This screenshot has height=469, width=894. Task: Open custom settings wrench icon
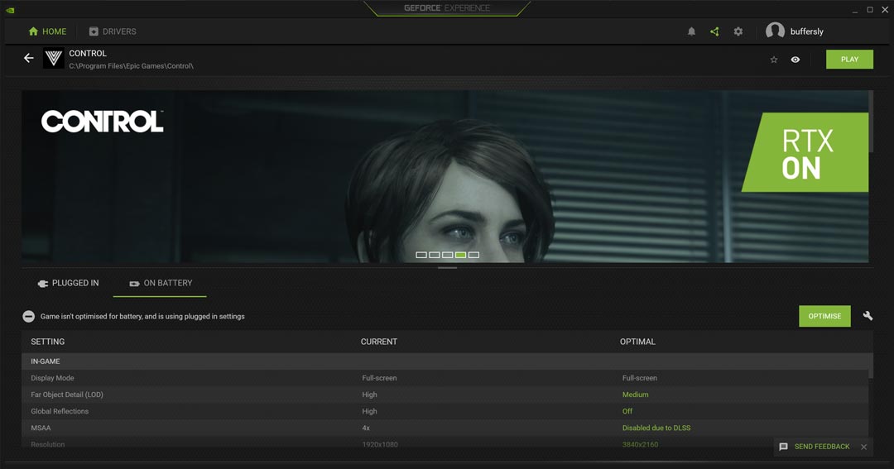[x=868, y=316]
